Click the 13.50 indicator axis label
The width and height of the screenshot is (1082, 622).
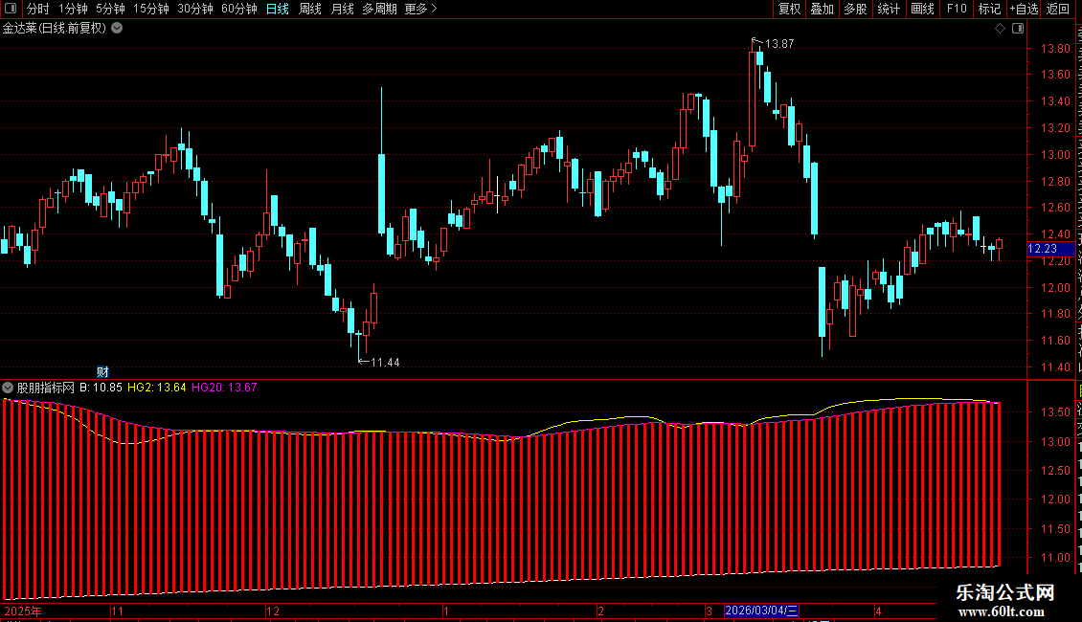coord(1055,412)
